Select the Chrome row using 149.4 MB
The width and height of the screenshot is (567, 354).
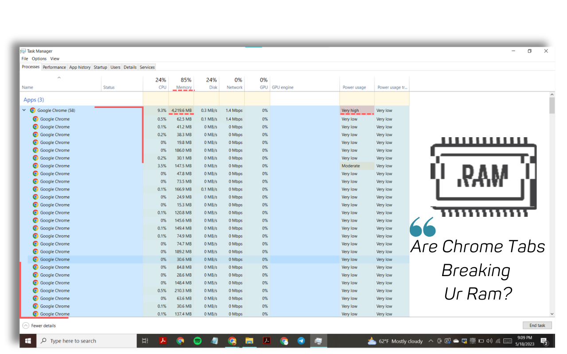point(214,228)
